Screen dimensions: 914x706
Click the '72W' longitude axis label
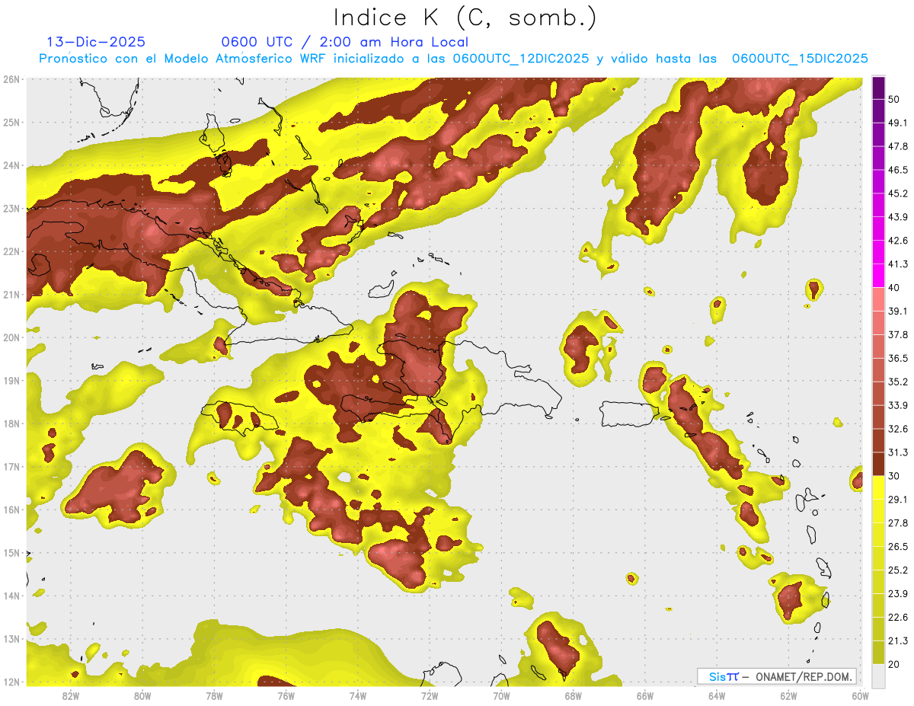tap(430, 695)
